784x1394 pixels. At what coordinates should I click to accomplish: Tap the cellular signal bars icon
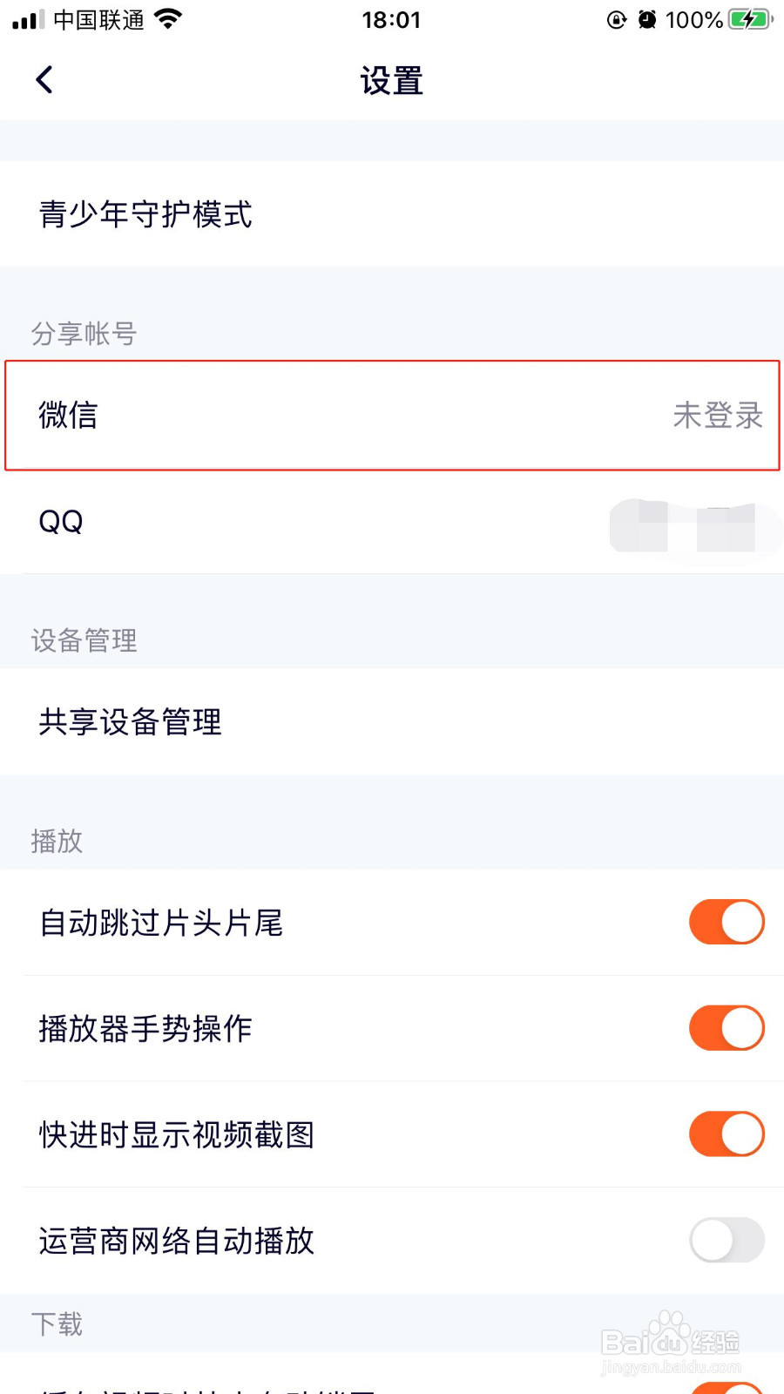tap(28, 19)
